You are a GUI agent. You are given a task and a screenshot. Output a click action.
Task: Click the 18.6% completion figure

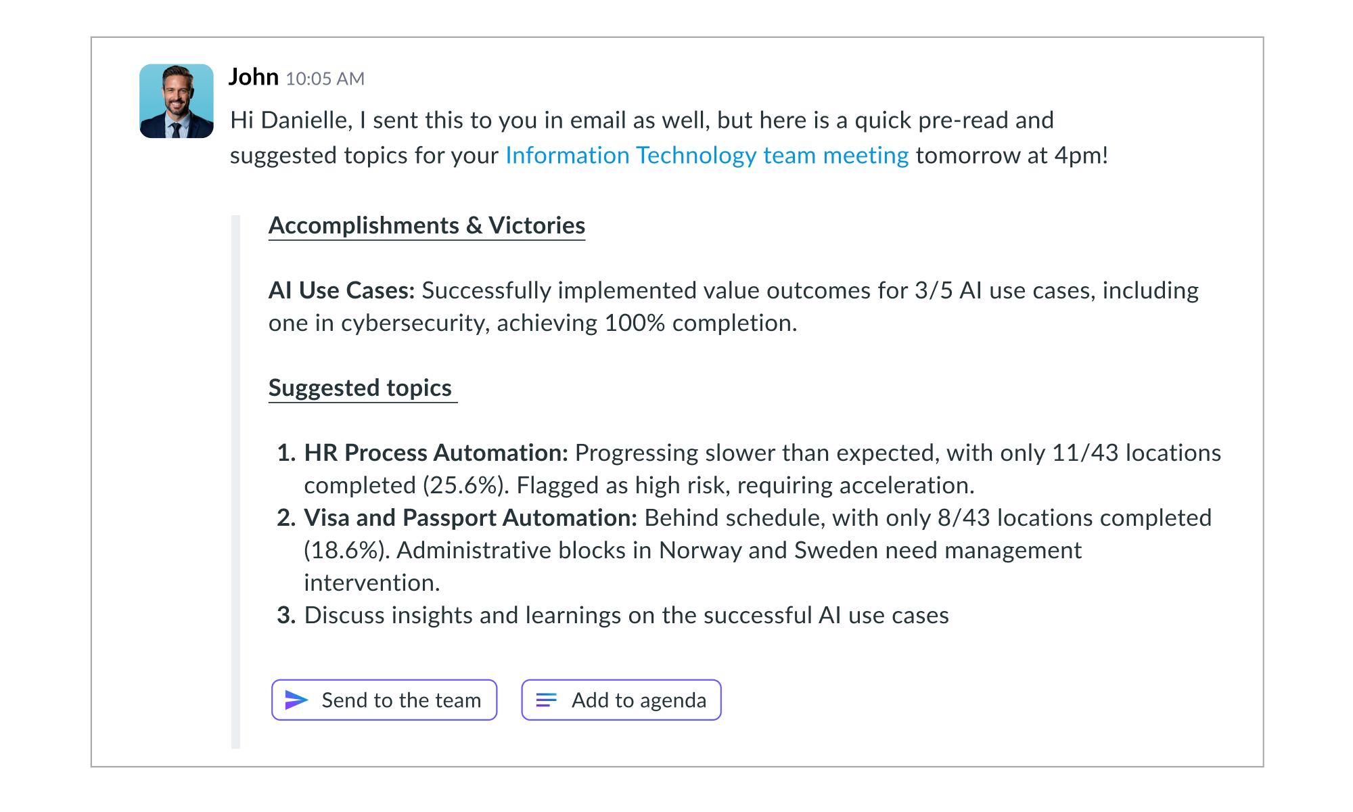pyautogui.click(x=347, y=551)
